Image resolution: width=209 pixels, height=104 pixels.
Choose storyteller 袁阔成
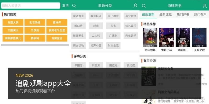pos(131,65)
